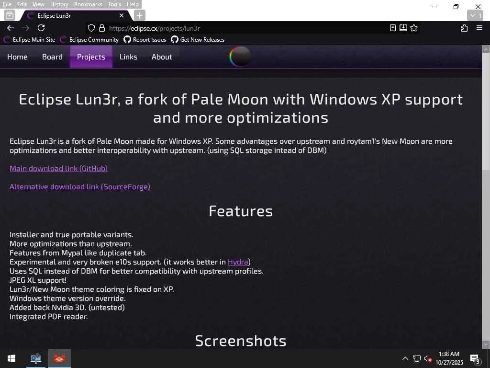
Task: Switch to the Board nav tab
Action: 52,57
